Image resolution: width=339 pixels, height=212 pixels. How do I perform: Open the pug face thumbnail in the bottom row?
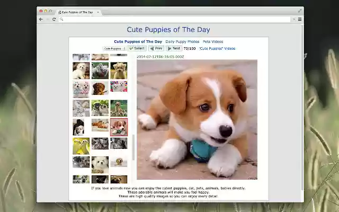tap(119, 179)
